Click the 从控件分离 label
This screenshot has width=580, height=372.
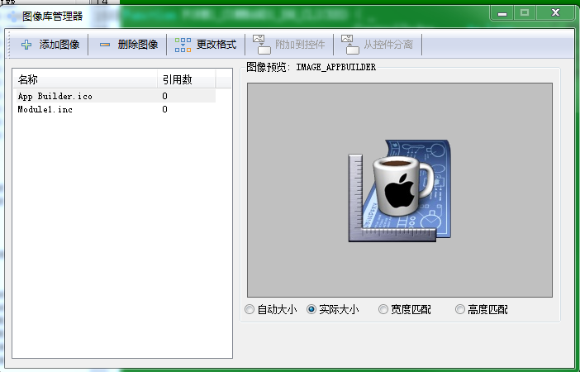388,45
